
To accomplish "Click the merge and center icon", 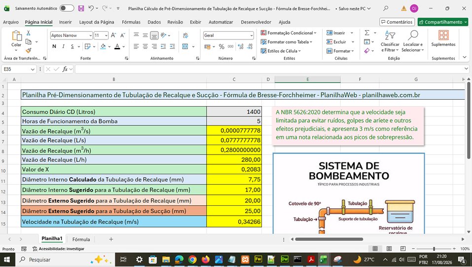I will 185,46.
